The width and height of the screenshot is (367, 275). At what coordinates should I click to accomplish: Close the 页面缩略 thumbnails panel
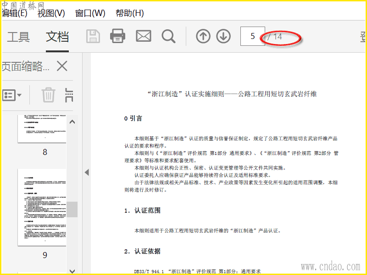click(62, 66)
